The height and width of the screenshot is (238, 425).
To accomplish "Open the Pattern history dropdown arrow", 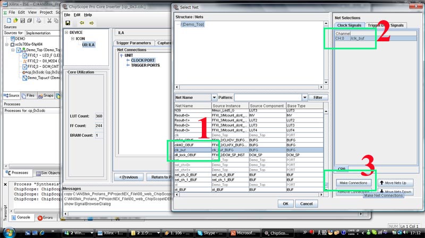I will point(304,98).
